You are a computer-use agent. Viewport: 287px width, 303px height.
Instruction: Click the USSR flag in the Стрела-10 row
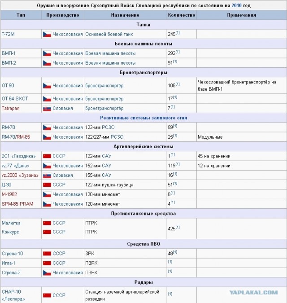[47, 254]
